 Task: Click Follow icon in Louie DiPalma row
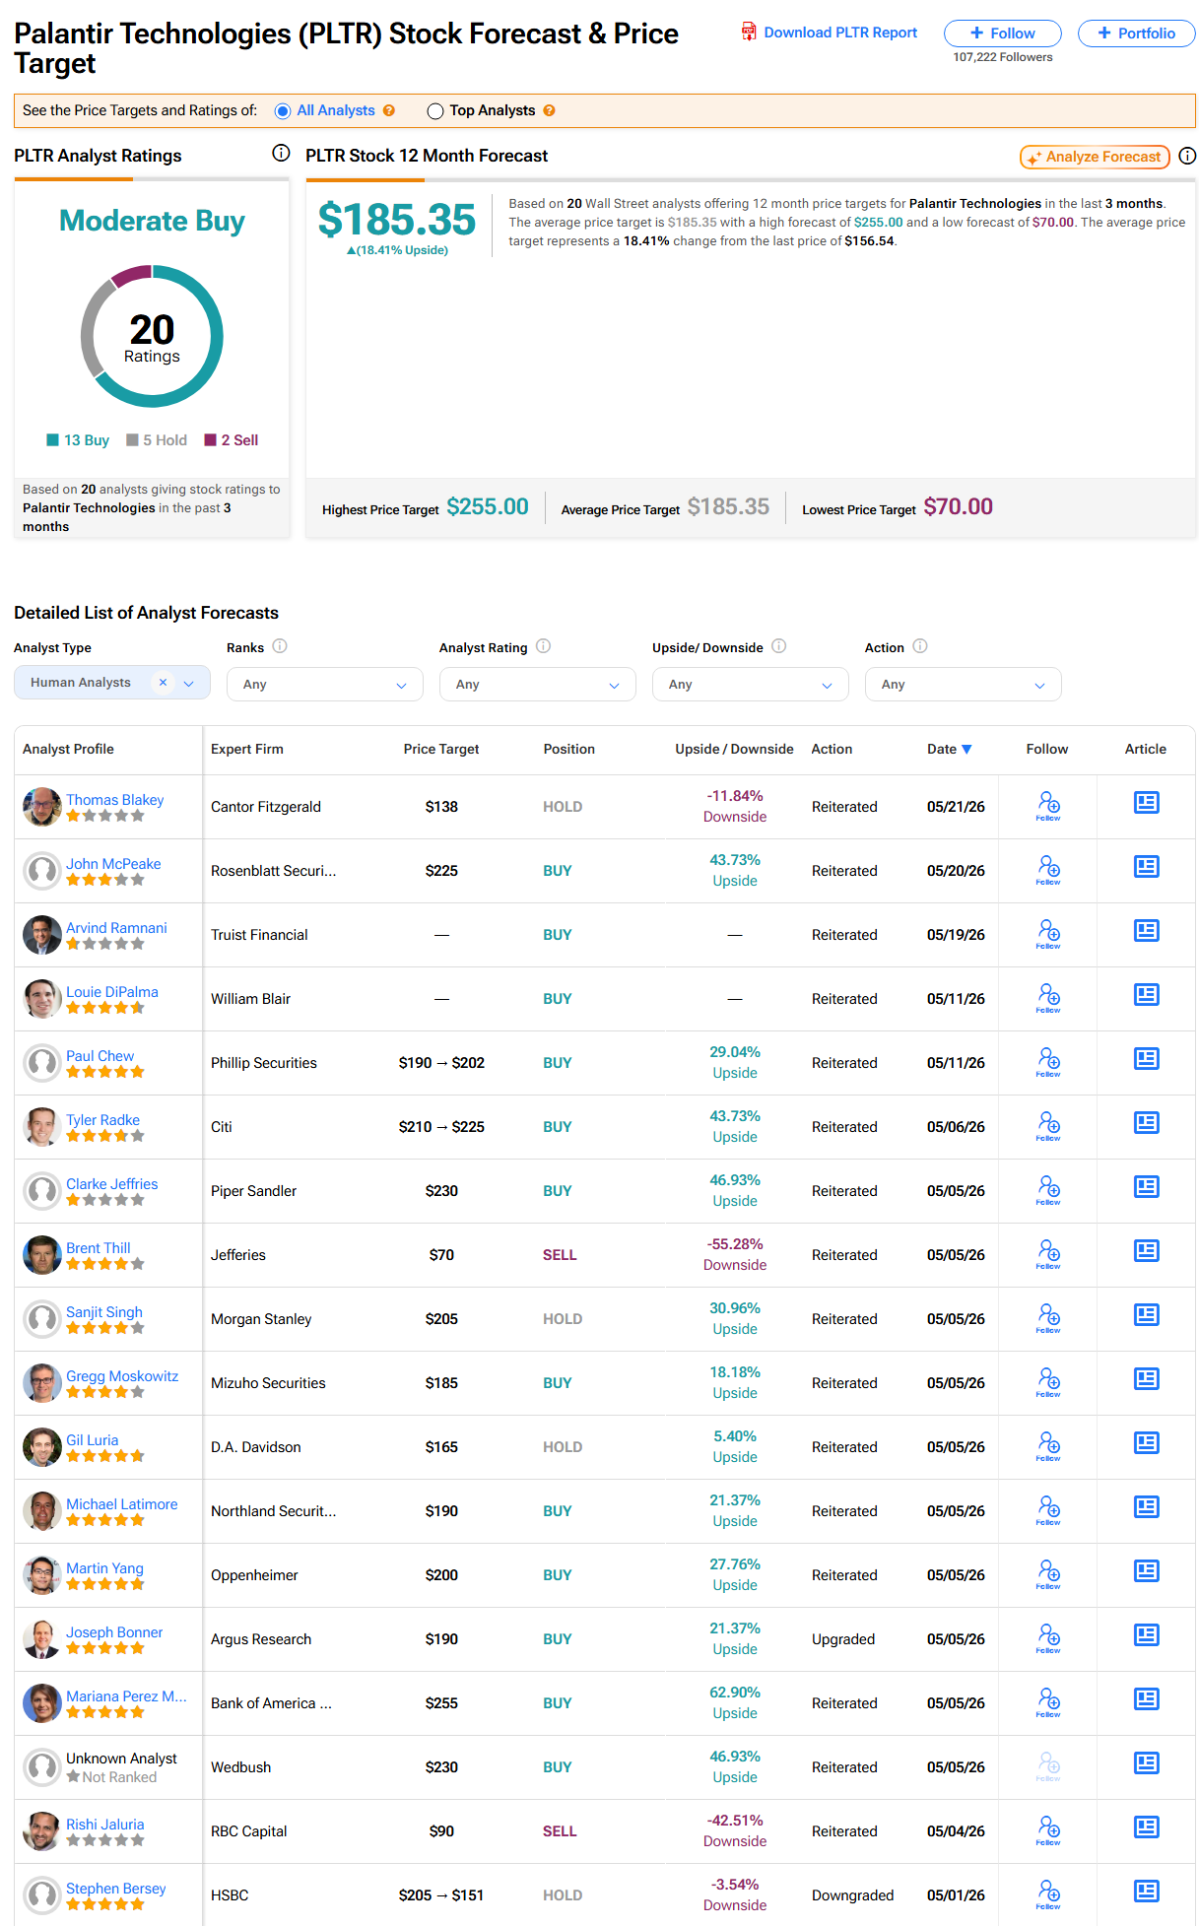click(x=1048, y=997)
